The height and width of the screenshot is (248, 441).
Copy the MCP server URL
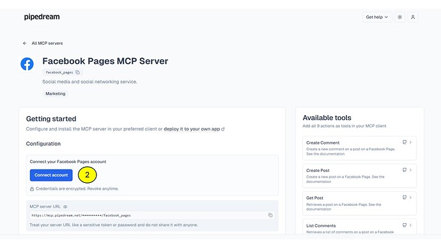pyautogui.click(x=270, y=215)
